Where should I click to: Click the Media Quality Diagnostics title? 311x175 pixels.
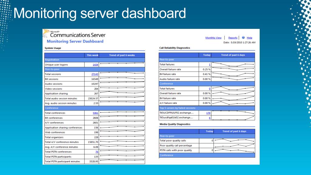175,124
